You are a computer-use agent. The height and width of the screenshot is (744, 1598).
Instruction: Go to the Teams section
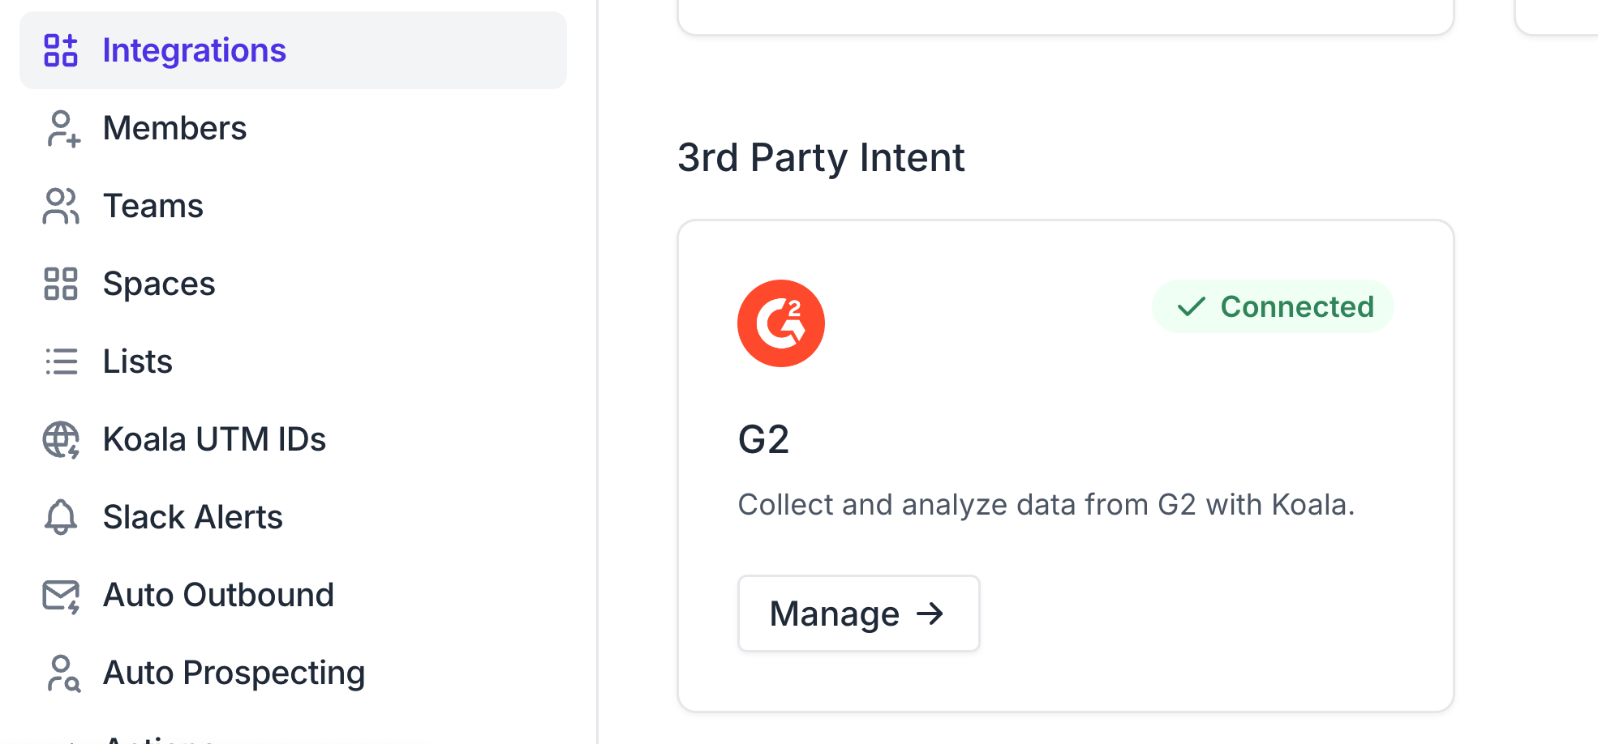tap(152, 206)
